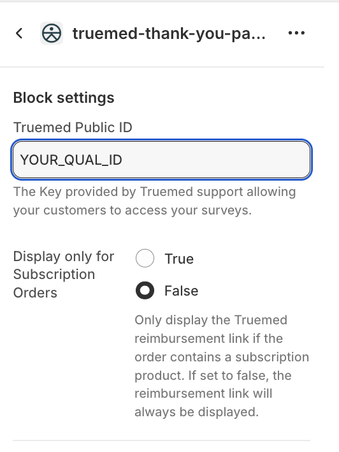Click the Truemed Public ID field label
Screen dimensions: 339x452
point(73,128)
